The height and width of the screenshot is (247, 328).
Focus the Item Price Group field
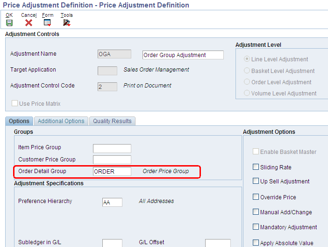click(x=112, y=148)
